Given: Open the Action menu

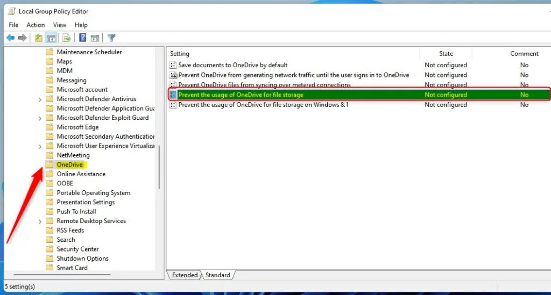Looking at the screenshot, I should (36, 25).
